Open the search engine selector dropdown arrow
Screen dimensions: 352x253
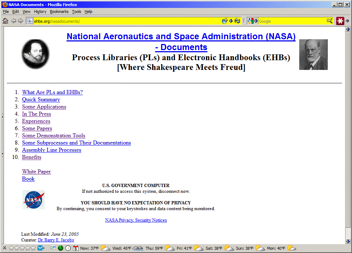[256, 21]
